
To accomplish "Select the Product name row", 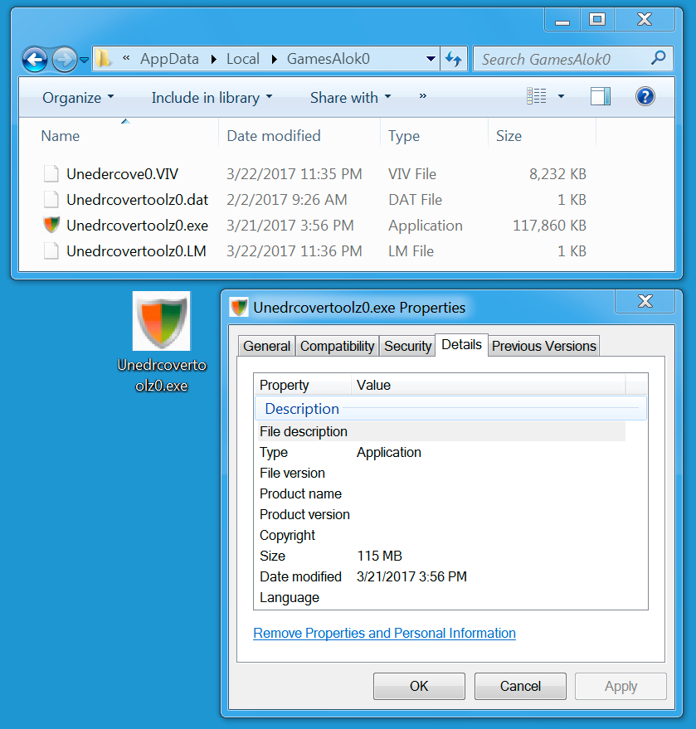I will point(440,493).
